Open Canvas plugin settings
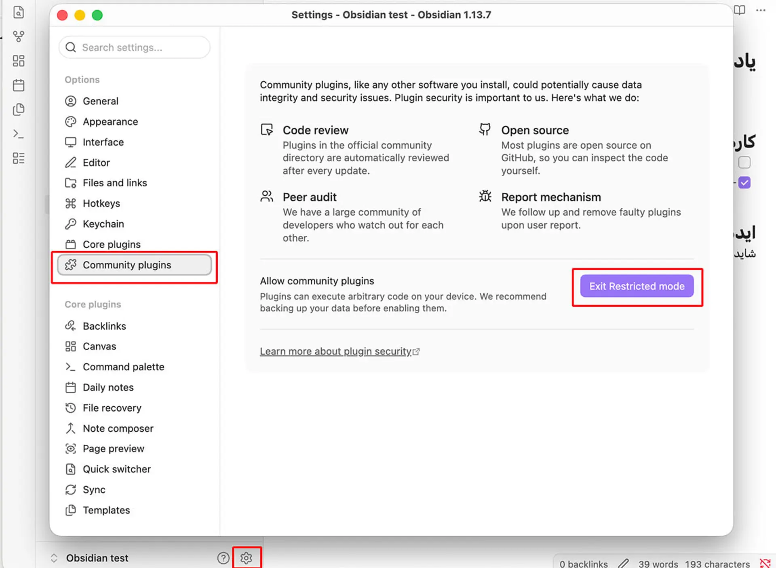776x568 pixels. (x=135, y=346)
